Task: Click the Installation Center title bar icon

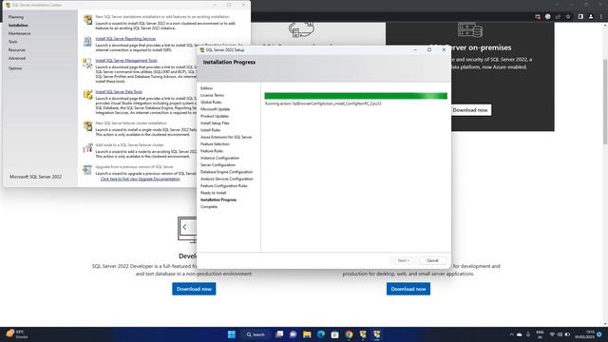Action: tap(9, 5)
